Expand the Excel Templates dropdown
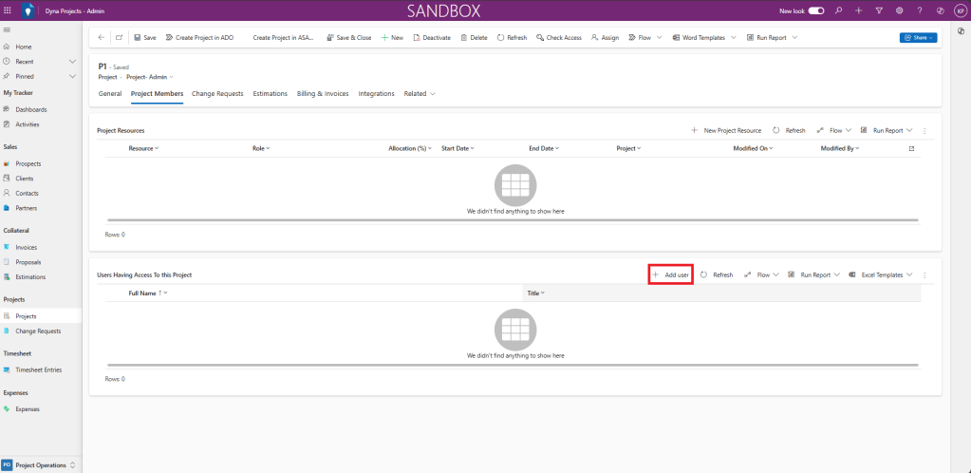This screenshot has width=971, height=473. tap(882, 274)
